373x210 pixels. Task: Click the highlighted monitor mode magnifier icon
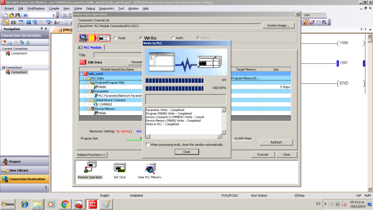click(306, 22)
